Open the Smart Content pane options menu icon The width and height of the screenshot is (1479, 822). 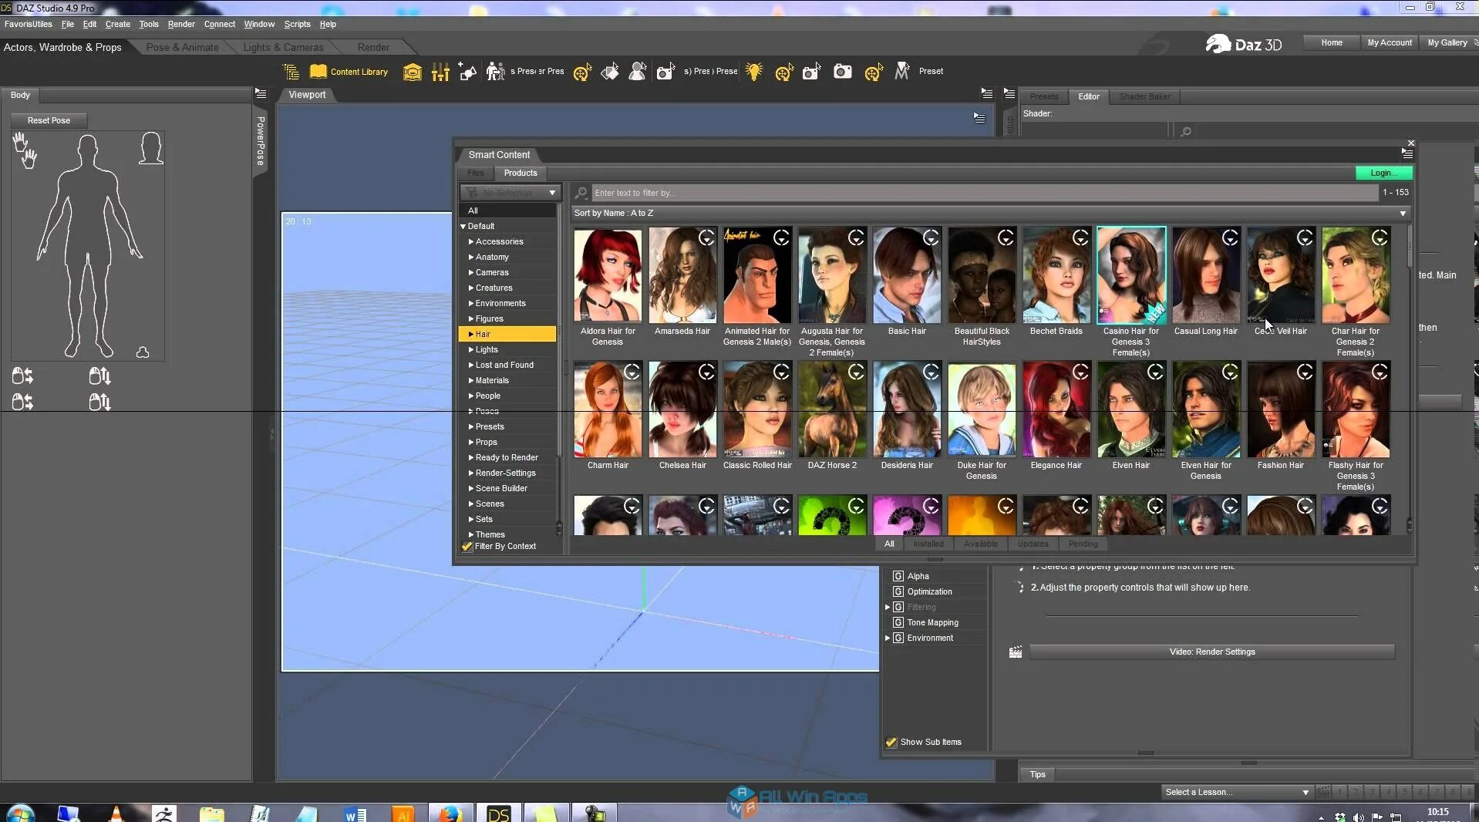1407,154
